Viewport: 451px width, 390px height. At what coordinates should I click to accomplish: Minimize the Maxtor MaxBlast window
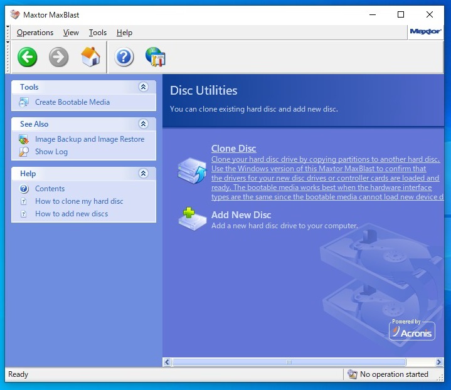coord(373,14)
